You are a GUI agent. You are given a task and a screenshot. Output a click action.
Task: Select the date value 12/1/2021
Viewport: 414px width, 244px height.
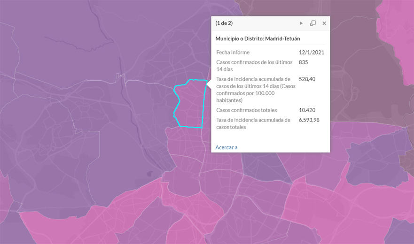pyautogui.click(x=312, y=53)
